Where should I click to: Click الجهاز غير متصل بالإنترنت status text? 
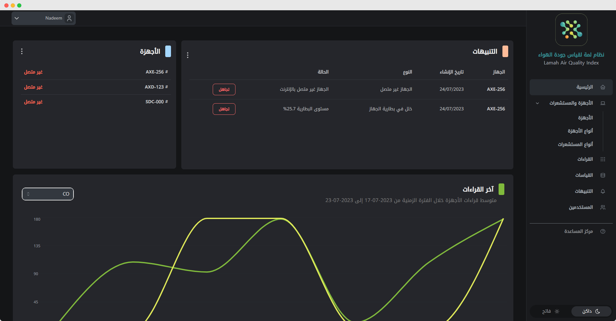pyautogui.click(x=304, y=89)
